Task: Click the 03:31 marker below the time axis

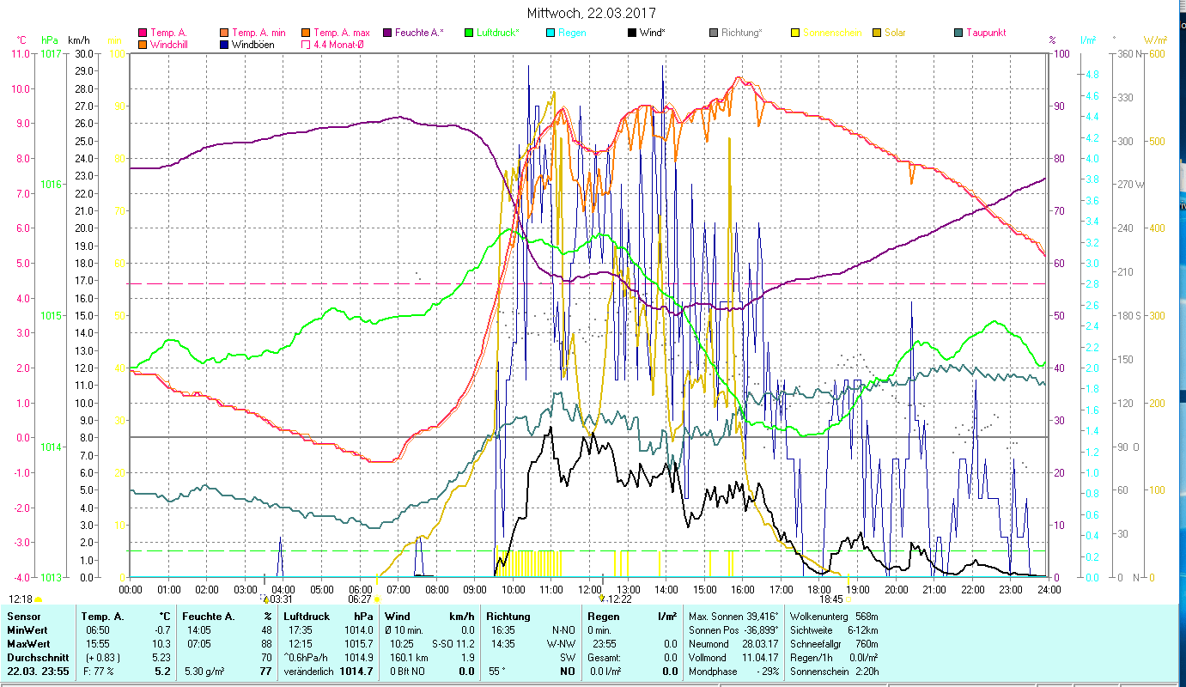Action: [281, 599]
